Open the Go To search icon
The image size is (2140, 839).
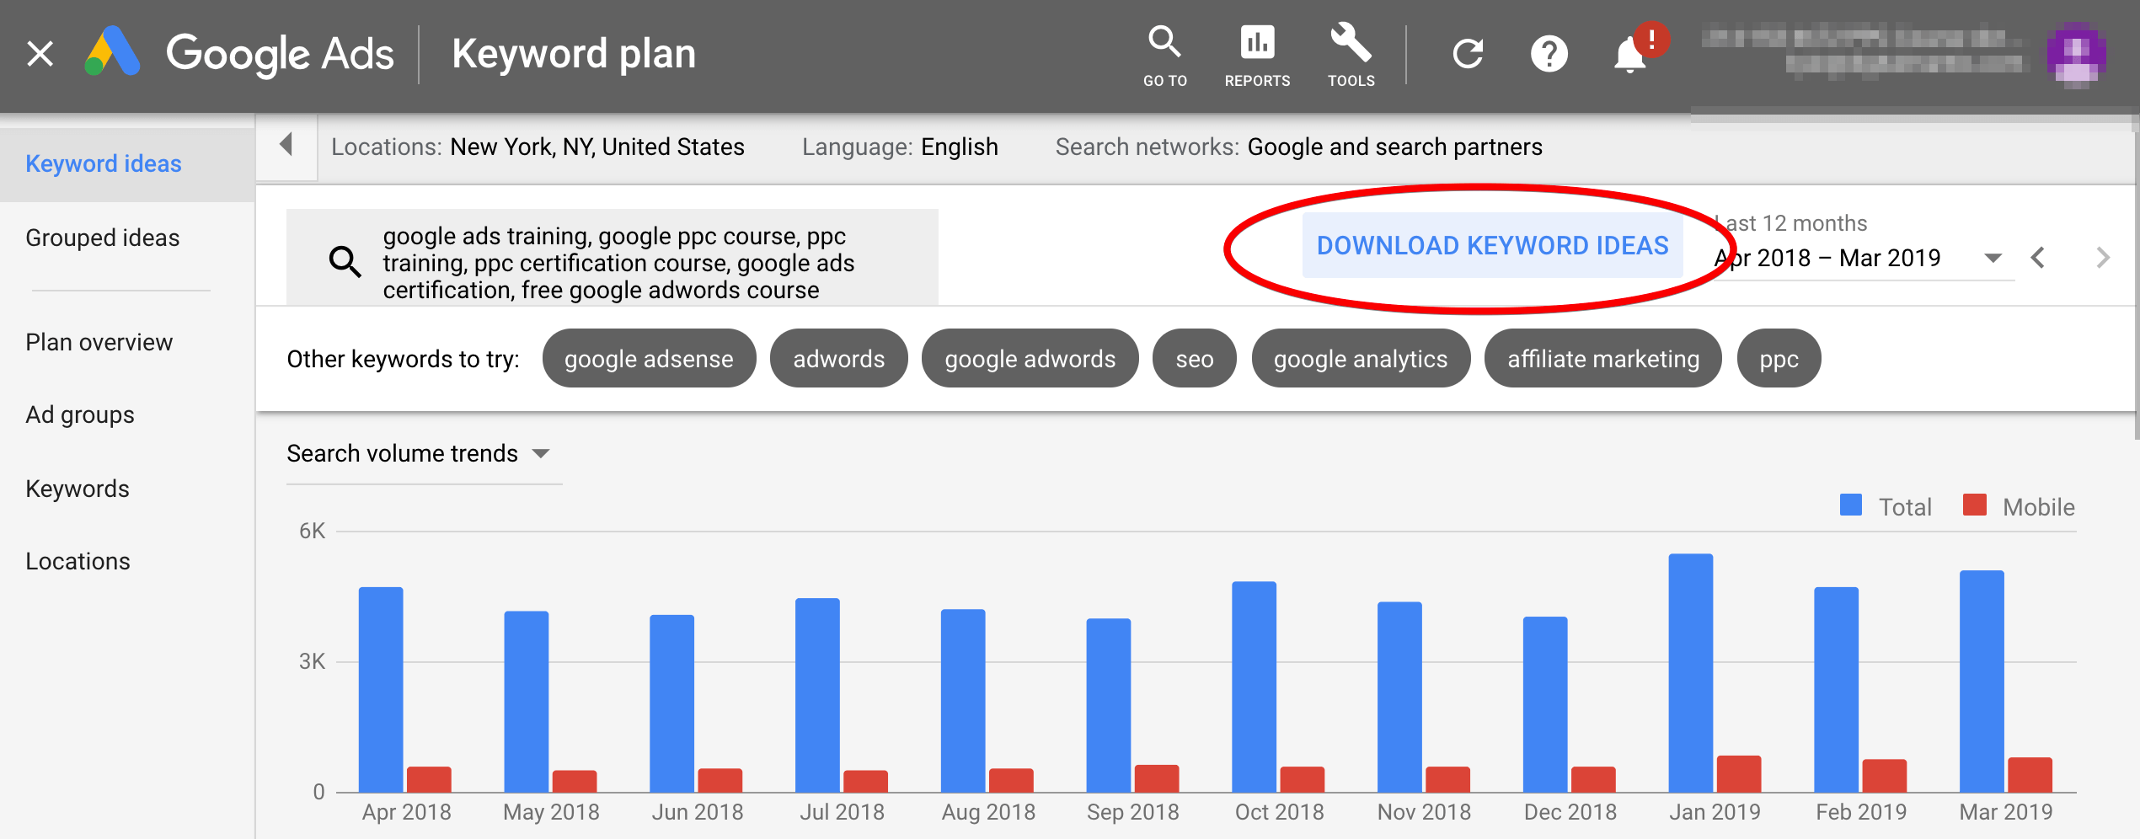point(1164,56)
